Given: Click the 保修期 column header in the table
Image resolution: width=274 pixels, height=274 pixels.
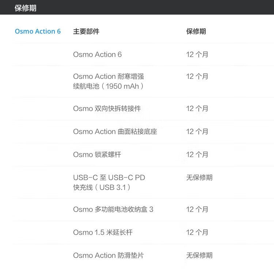Looking at the screenshot, I should (x=196, y=31).
